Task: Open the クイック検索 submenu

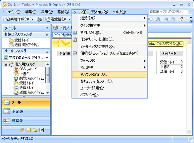Action: coord(110,26)
